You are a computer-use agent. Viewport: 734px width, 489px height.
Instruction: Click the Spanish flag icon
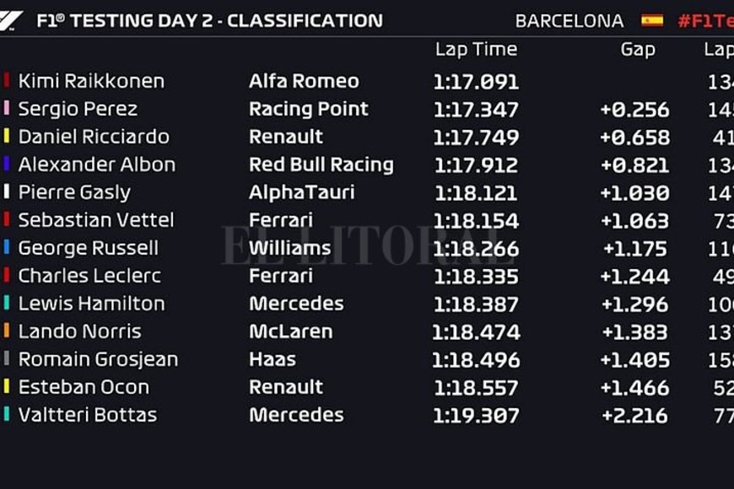coord(652,20)
